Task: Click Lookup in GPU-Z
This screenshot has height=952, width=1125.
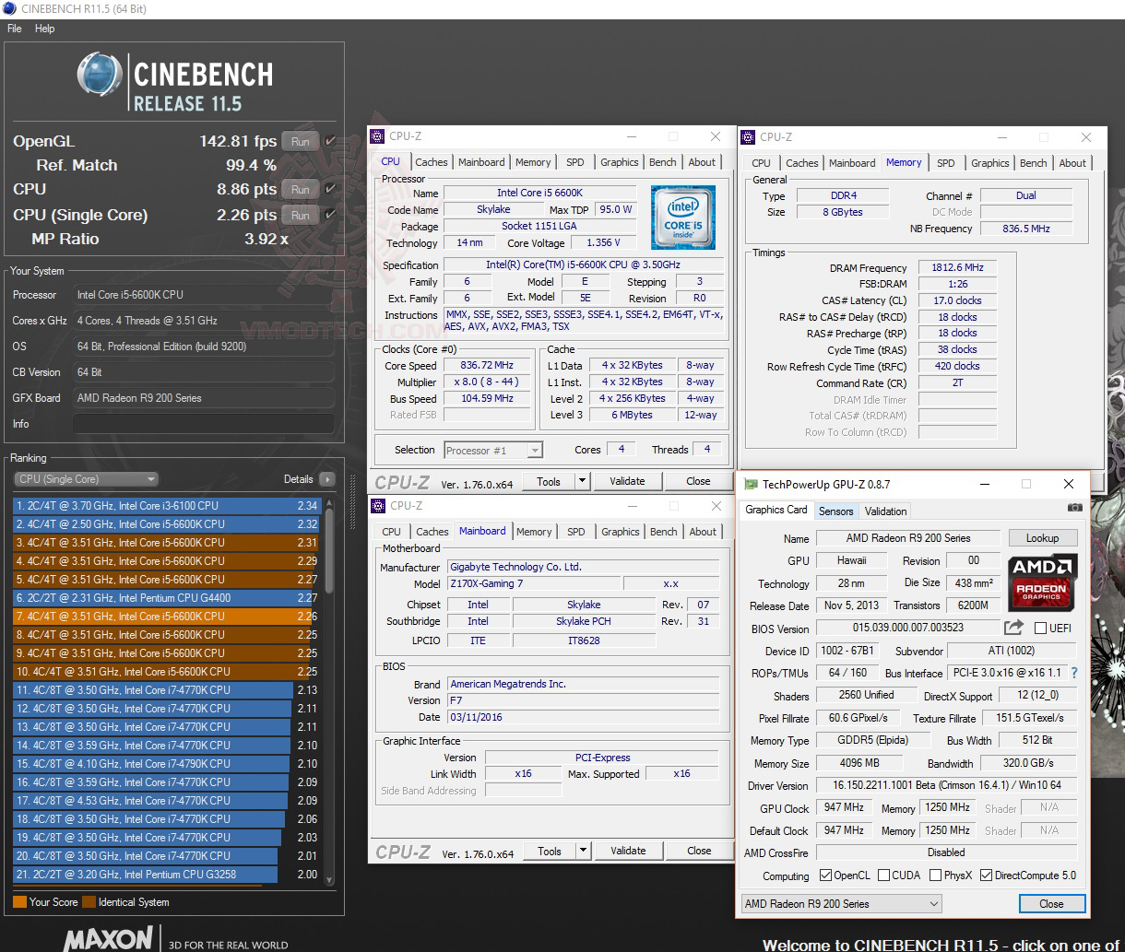Action: [1042, 538]
